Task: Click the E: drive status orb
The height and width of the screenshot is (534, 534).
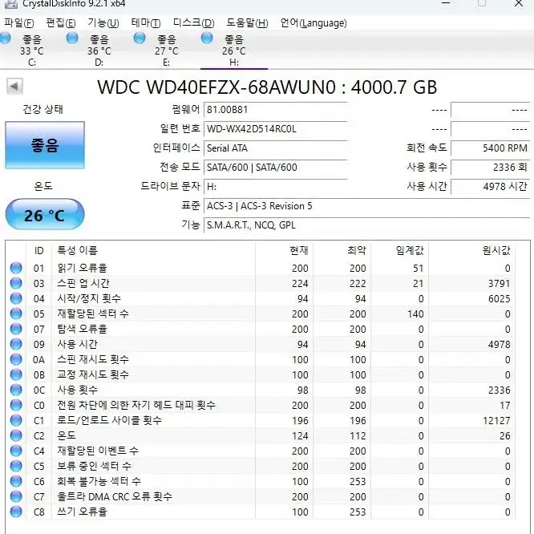Action: tap(140, 38)
